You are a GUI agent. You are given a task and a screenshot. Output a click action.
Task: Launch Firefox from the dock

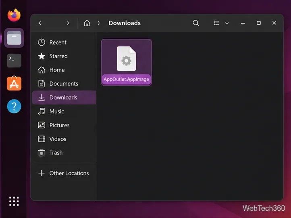[x=14, y=15]
